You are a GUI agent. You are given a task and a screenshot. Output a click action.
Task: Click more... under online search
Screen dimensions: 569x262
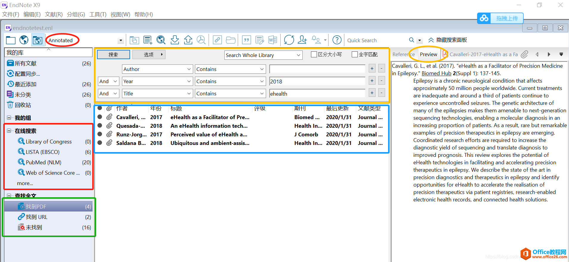pyautogui.click(x=25, y=183)
